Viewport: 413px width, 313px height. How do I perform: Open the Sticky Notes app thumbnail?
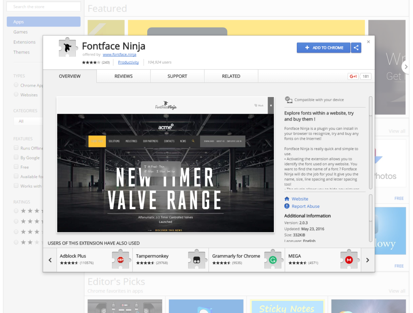click(x=287, y=306)
